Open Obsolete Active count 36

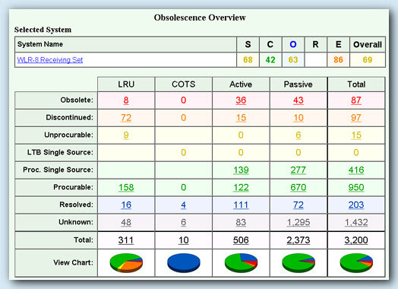[241, 100]
